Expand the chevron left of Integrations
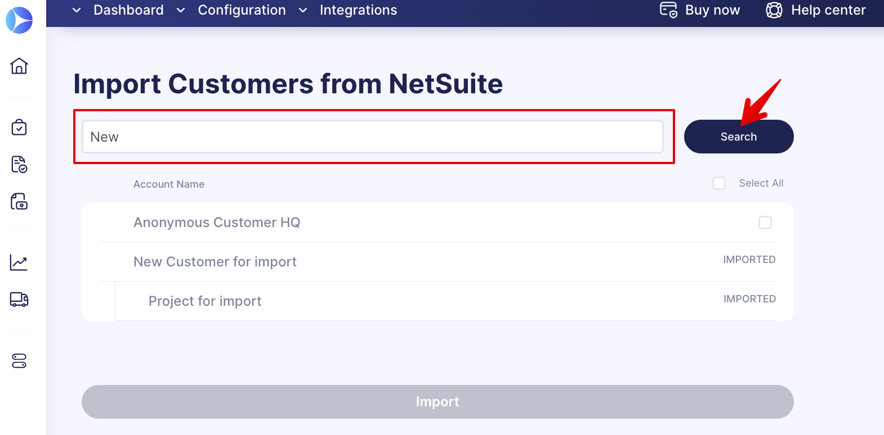The width and height of the screenshot is (884, 435). point(303,10)
